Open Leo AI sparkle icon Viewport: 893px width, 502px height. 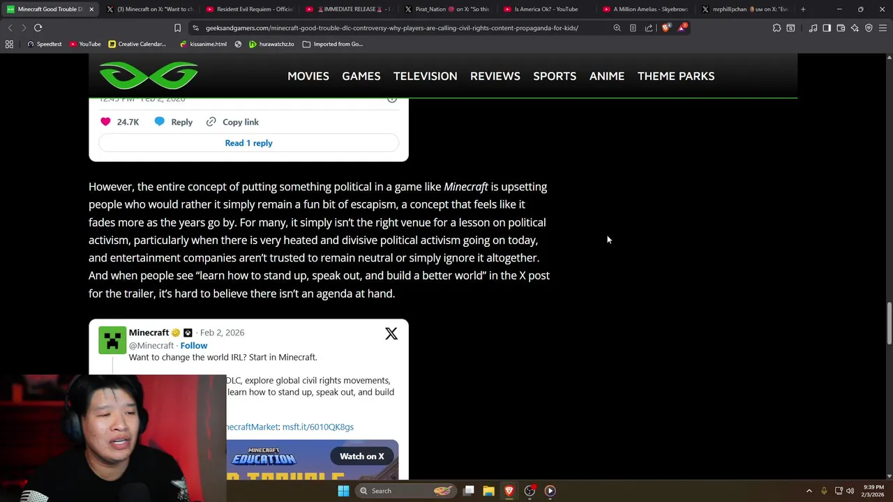click(855, 28)
